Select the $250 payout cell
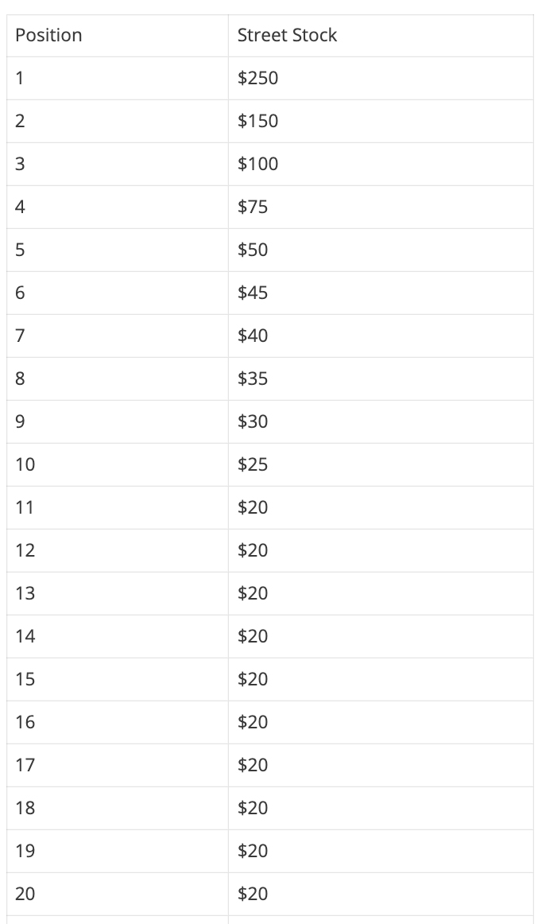542x924 pixels. pos(381,79)
